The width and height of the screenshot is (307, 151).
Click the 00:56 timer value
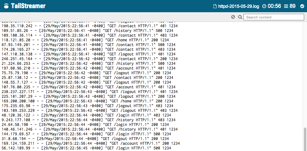(274, 6)
